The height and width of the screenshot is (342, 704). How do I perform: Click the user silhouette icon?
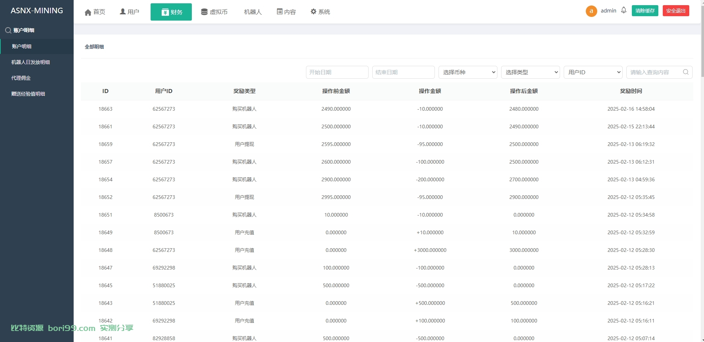[x=123, y=12]
